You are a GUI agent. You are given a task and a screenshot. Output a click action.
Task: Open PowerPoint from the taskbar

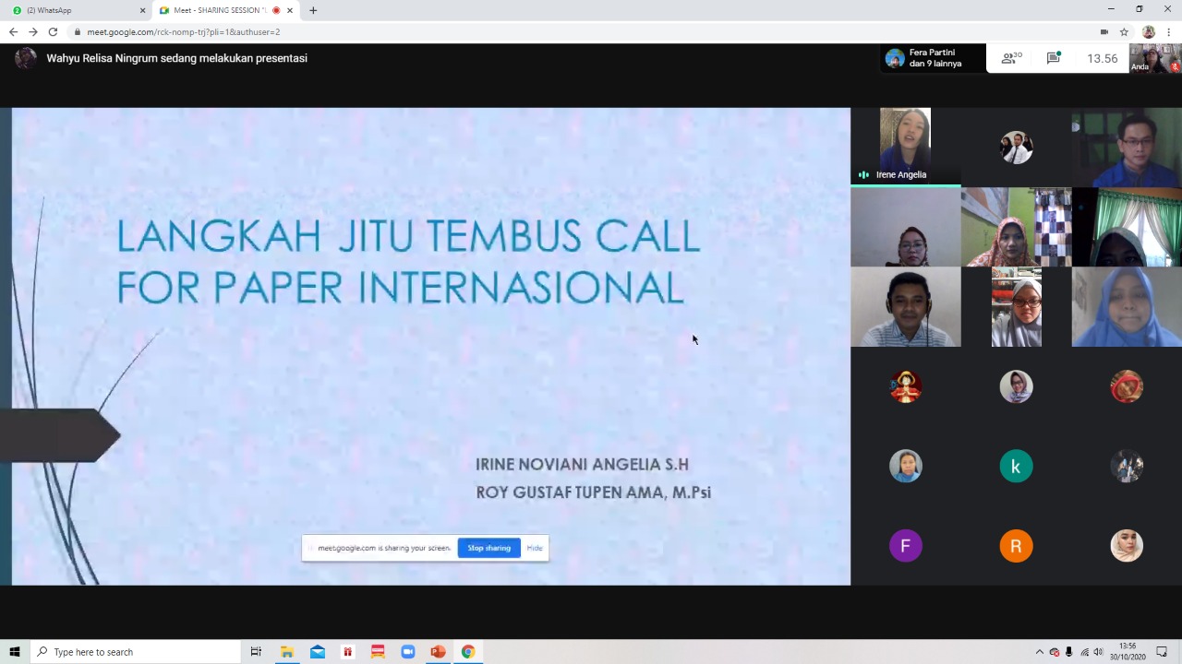(438, 652)
